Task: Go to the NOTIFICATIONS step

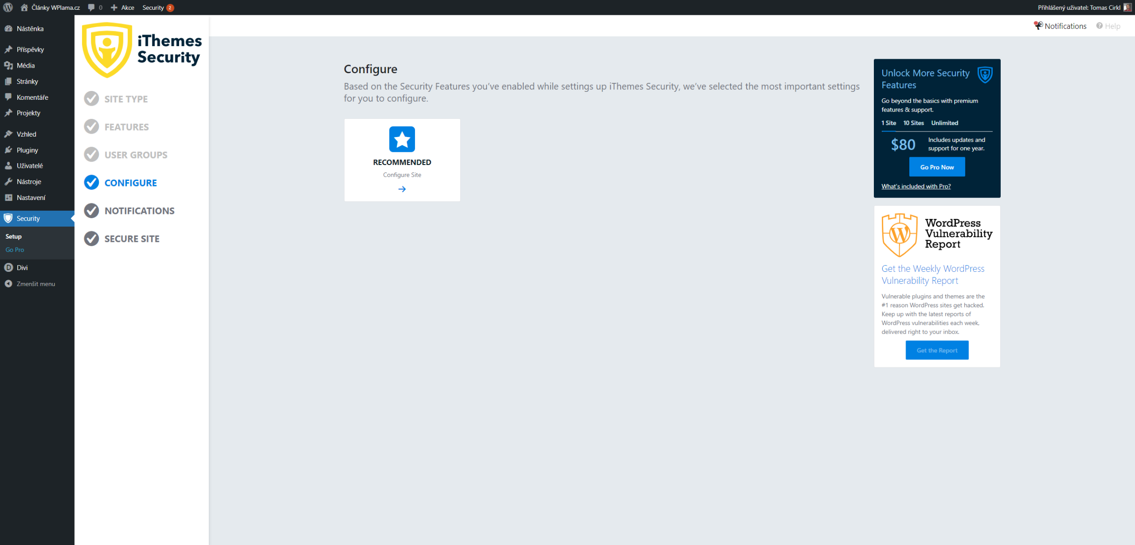Action: [139, 211]
